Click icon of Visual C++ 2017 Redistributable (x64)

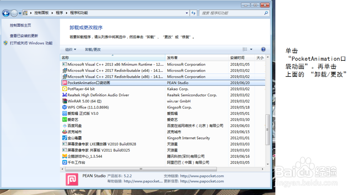[65, 70]
